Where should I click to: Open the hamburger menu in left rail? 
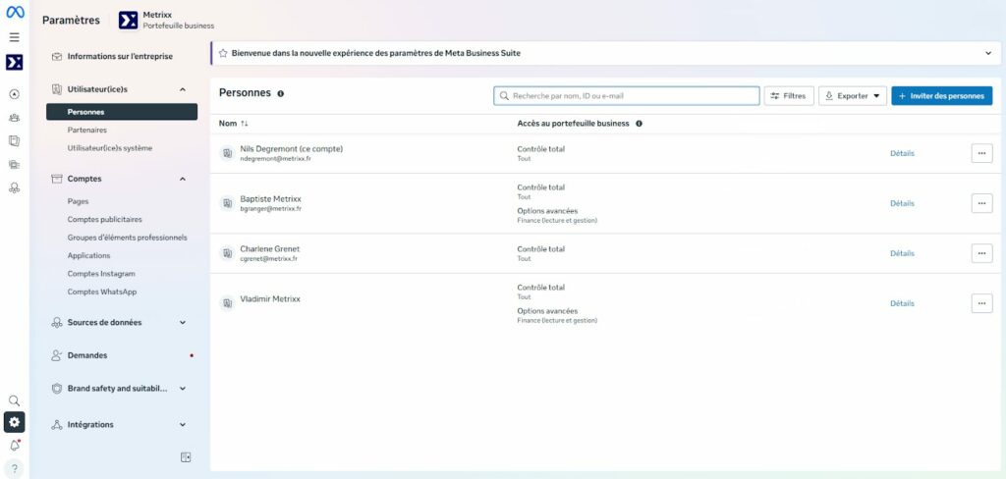pyautogui.click(x=14, y=37)
